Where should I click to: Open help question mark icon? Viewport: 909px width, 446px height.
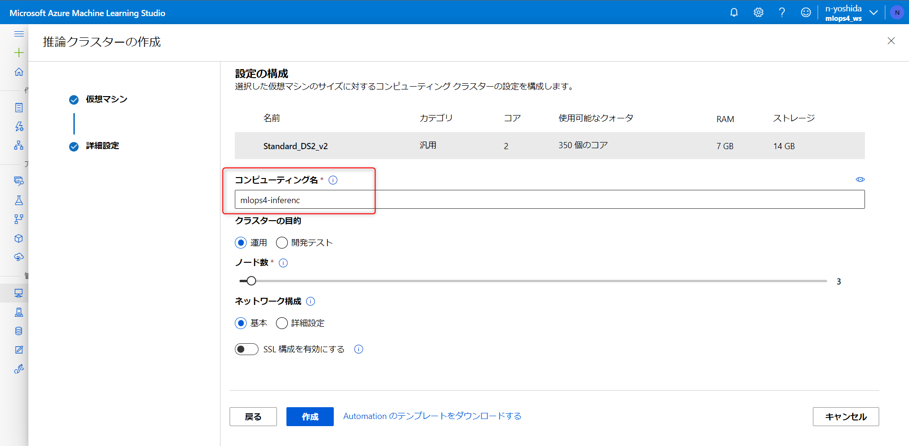click(782, 12)
